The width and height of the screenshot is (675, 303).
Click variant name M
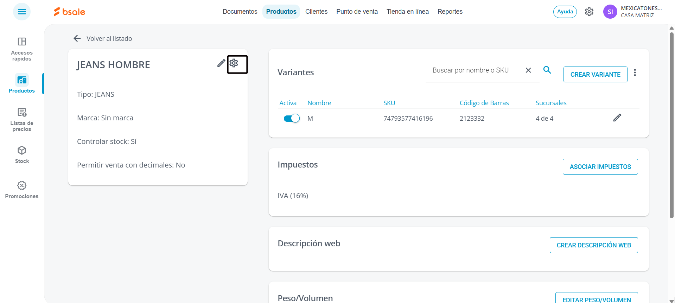pyautogui.click(x=310, y=119)
